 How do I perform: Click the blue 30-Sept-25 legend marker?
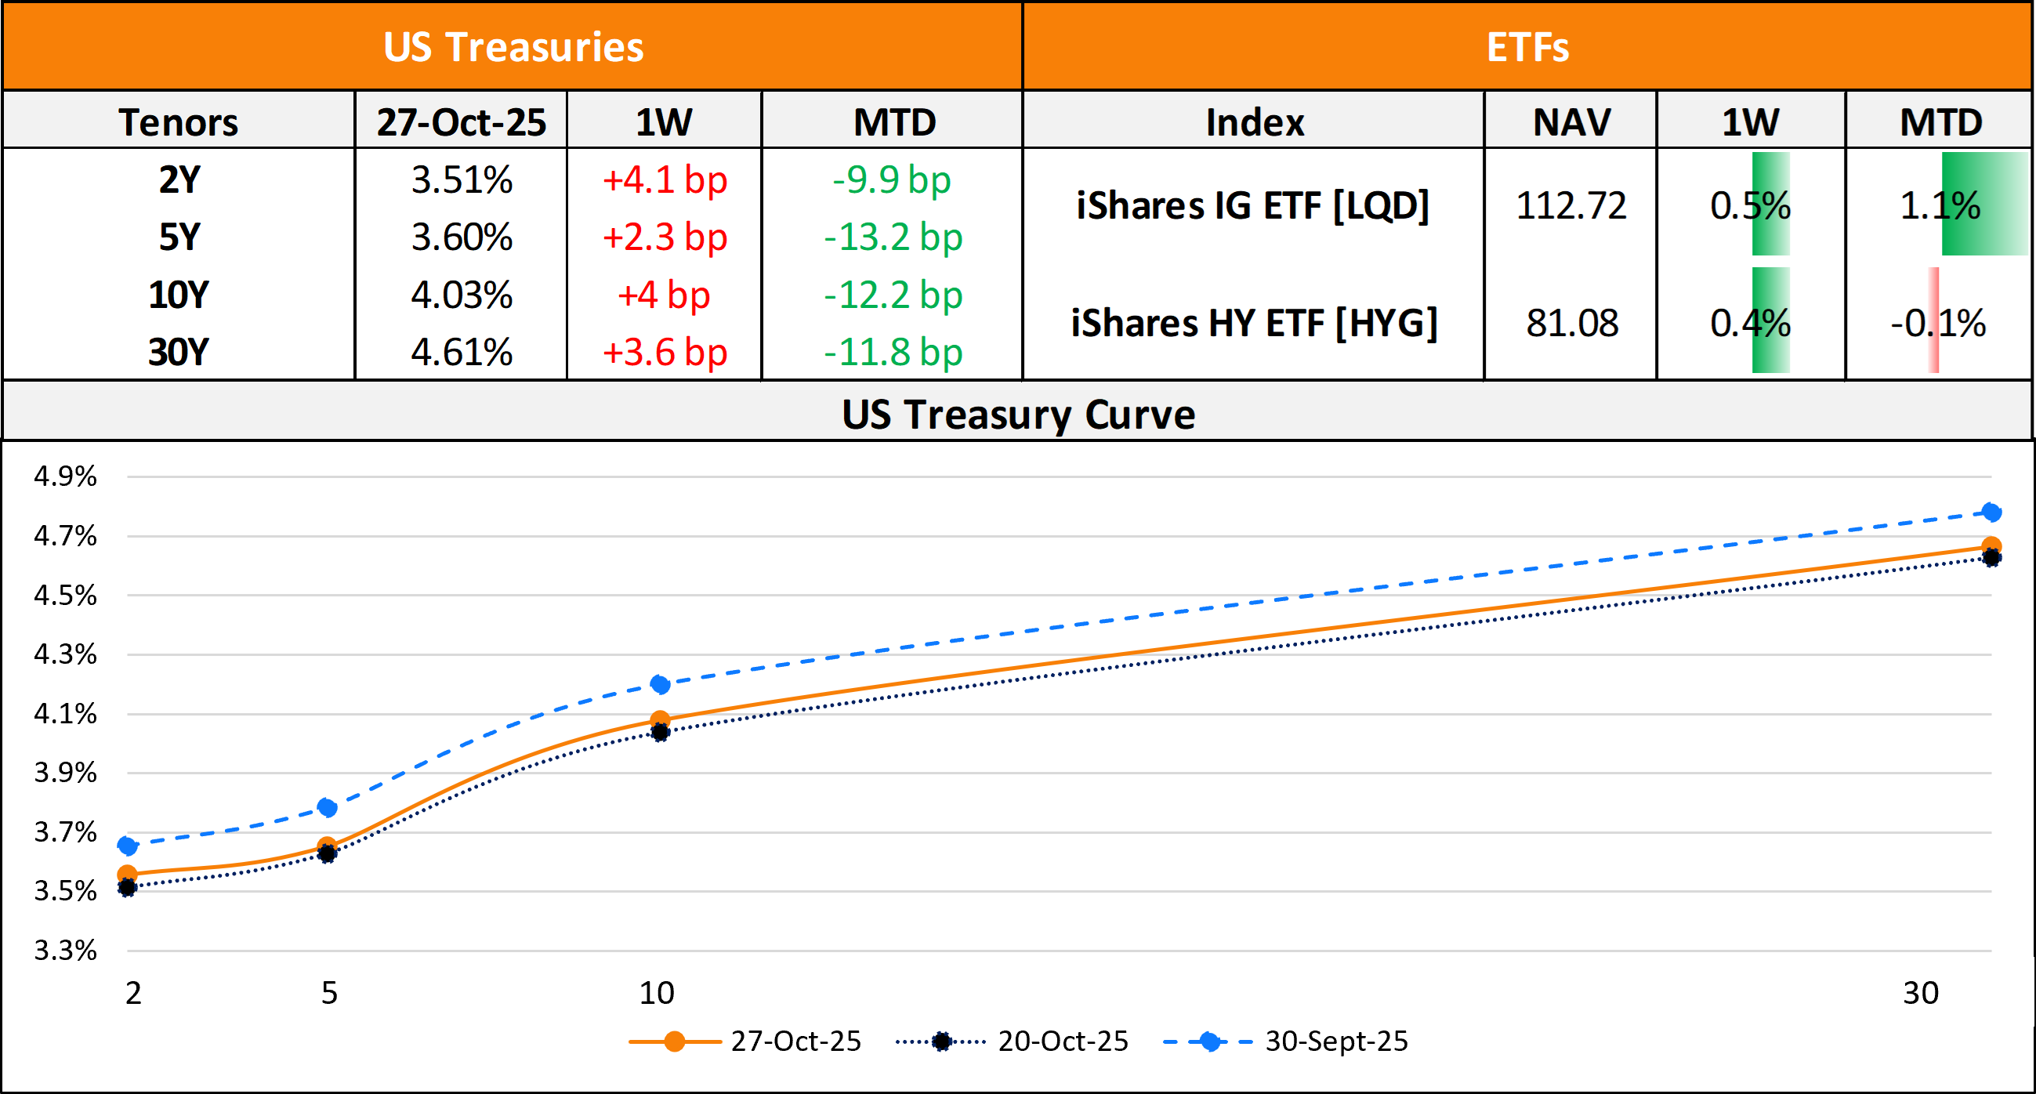[x=1209, y=1041]
